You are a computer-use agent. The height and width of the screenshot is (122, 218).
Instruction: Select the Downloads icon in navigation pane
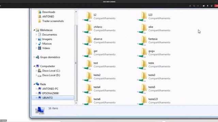tap(40, 12)
